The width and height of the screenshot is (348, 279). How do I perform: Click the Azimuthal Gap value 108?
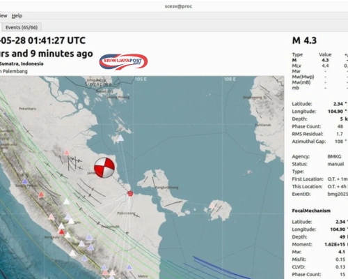(339, 142)
